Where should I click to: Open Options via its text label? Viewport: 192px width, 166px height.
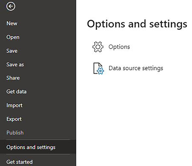click(119, 47)
